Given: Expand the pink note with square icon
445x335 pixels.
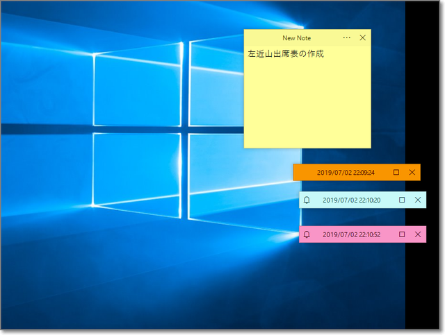Looking at the screenshot, I should [x=402, y=234].
